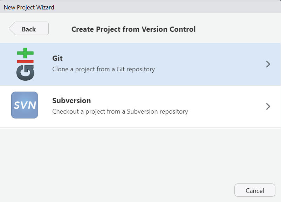Click the New Project Wizard title bar
The height and width of the screenshot is (202, 281).
coord(140,7)
